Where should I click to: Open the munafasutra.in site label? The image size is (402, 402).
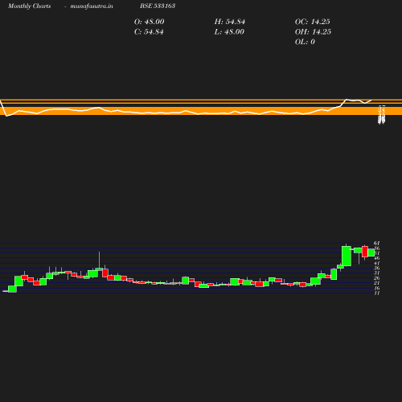(92, 6)
